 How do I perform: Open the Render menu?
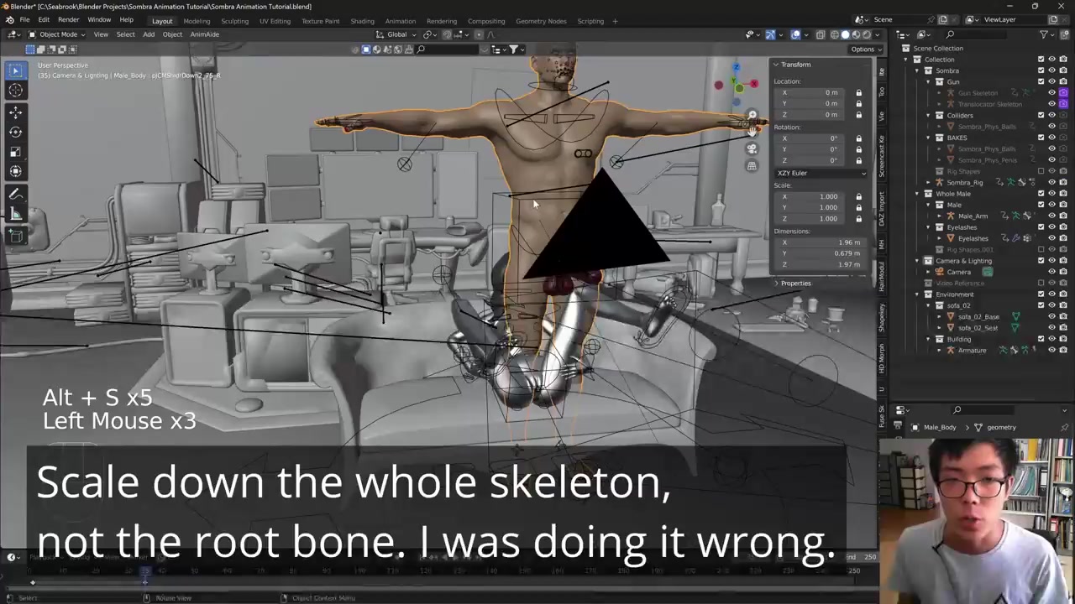click(x=68, y=20)
